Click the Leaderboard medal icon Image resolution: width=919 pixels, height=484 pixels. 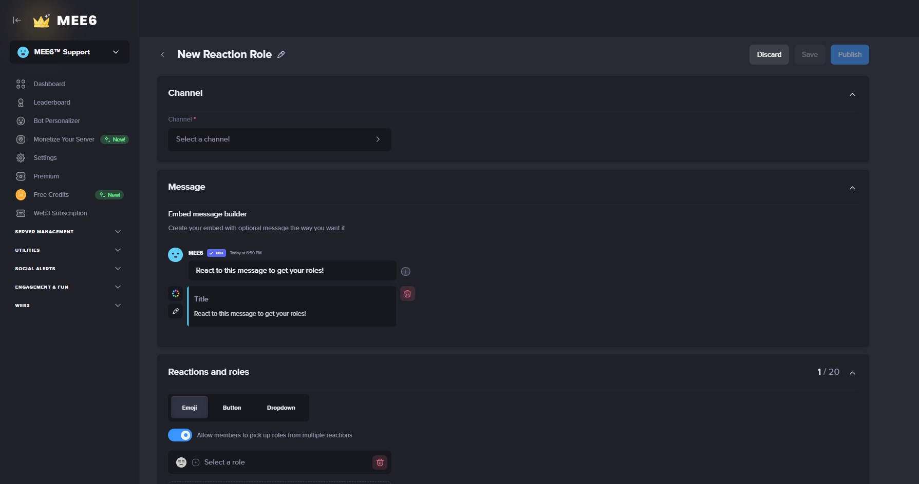[x=21, y=103]
